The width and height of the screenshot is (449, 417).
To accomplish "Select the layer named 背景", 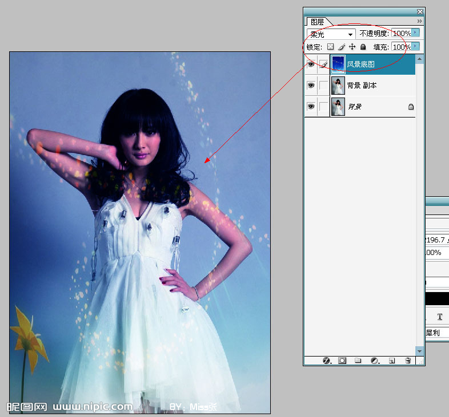I will coord(355,107).
